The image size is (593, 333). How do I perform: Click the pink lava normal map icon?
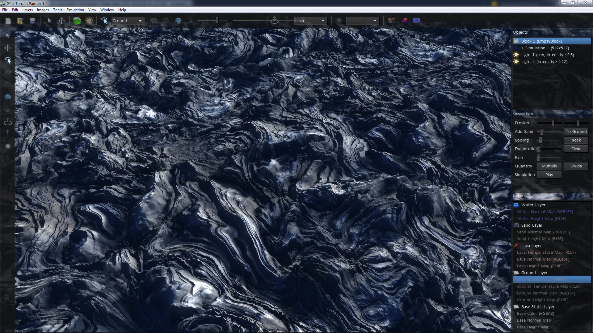pyautogui.click(x=404, y=21)
